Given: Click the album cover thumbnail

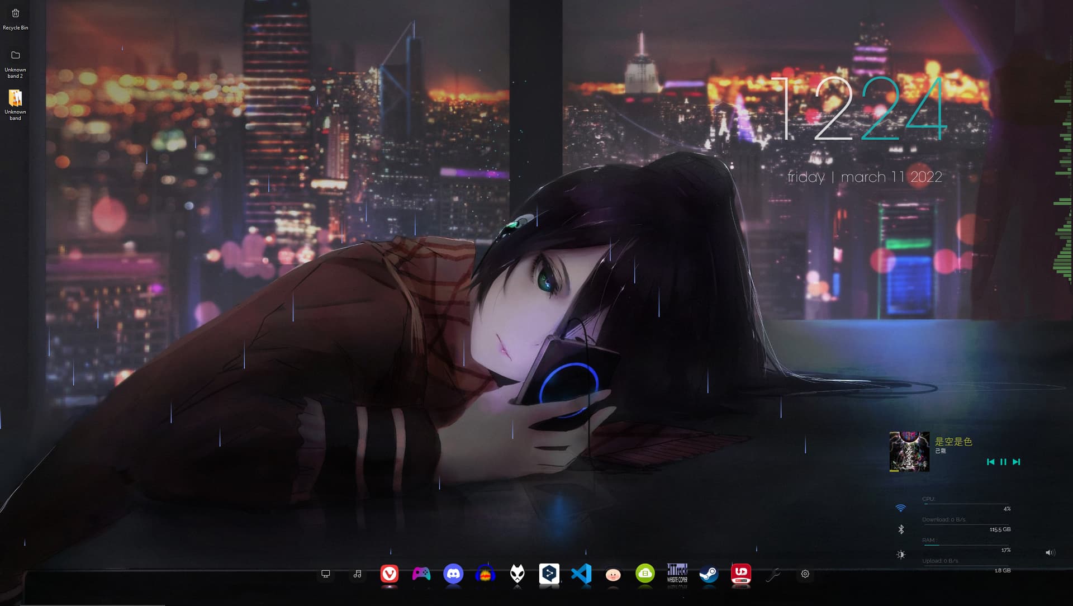Looking at the screenshot, I should tap(909, 452).
